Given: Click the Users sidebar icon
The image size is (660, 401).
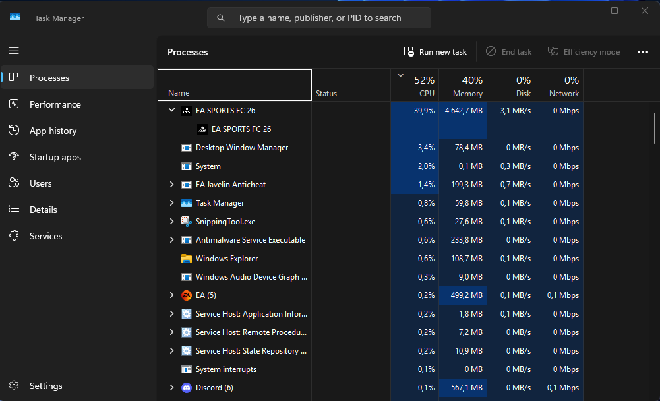Looking at the screenshot, I should pos(14,183).
